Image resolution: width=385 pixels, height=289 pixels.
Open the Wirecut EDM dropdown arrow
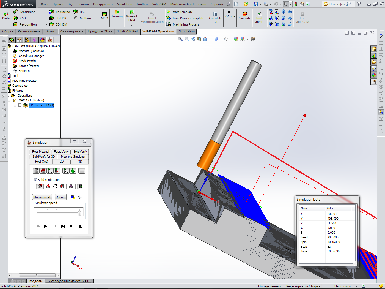pyautogui.click(x=132, y=25)
